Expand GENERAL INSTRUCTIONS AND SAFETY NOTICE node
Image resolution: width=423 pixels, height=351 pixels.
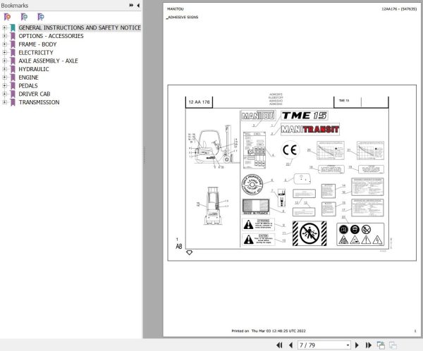click(4, 27)
